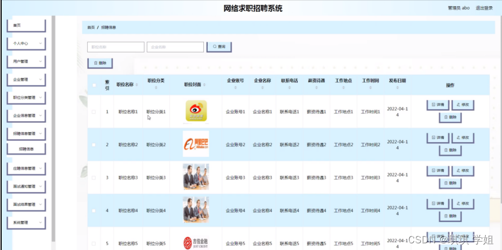The image size is (502, 250).
Task: Sort table by 职位名称 column arrows
Action: click(137, 85)
